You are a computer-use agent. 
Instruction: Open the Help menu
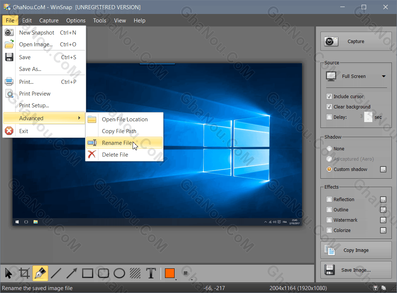click(x=140, y=21)
